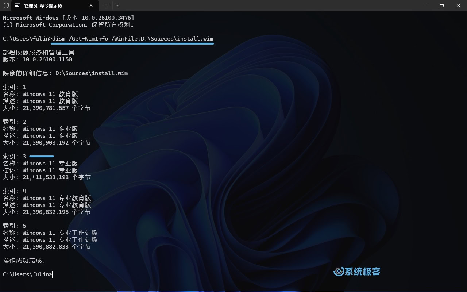Click 名称: Windows 11 企业版 line
Image resolution: width=467 pixels, height=292 pixels.
[40, 129]
